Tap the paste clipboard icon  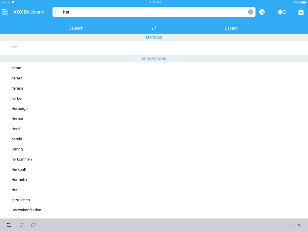coord(33,225)
